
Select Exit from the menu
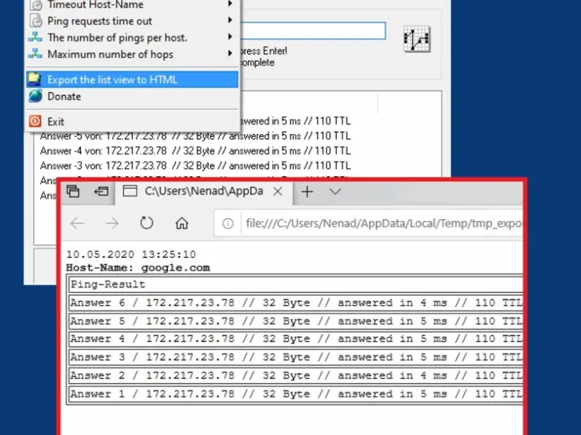click(132, 121)
